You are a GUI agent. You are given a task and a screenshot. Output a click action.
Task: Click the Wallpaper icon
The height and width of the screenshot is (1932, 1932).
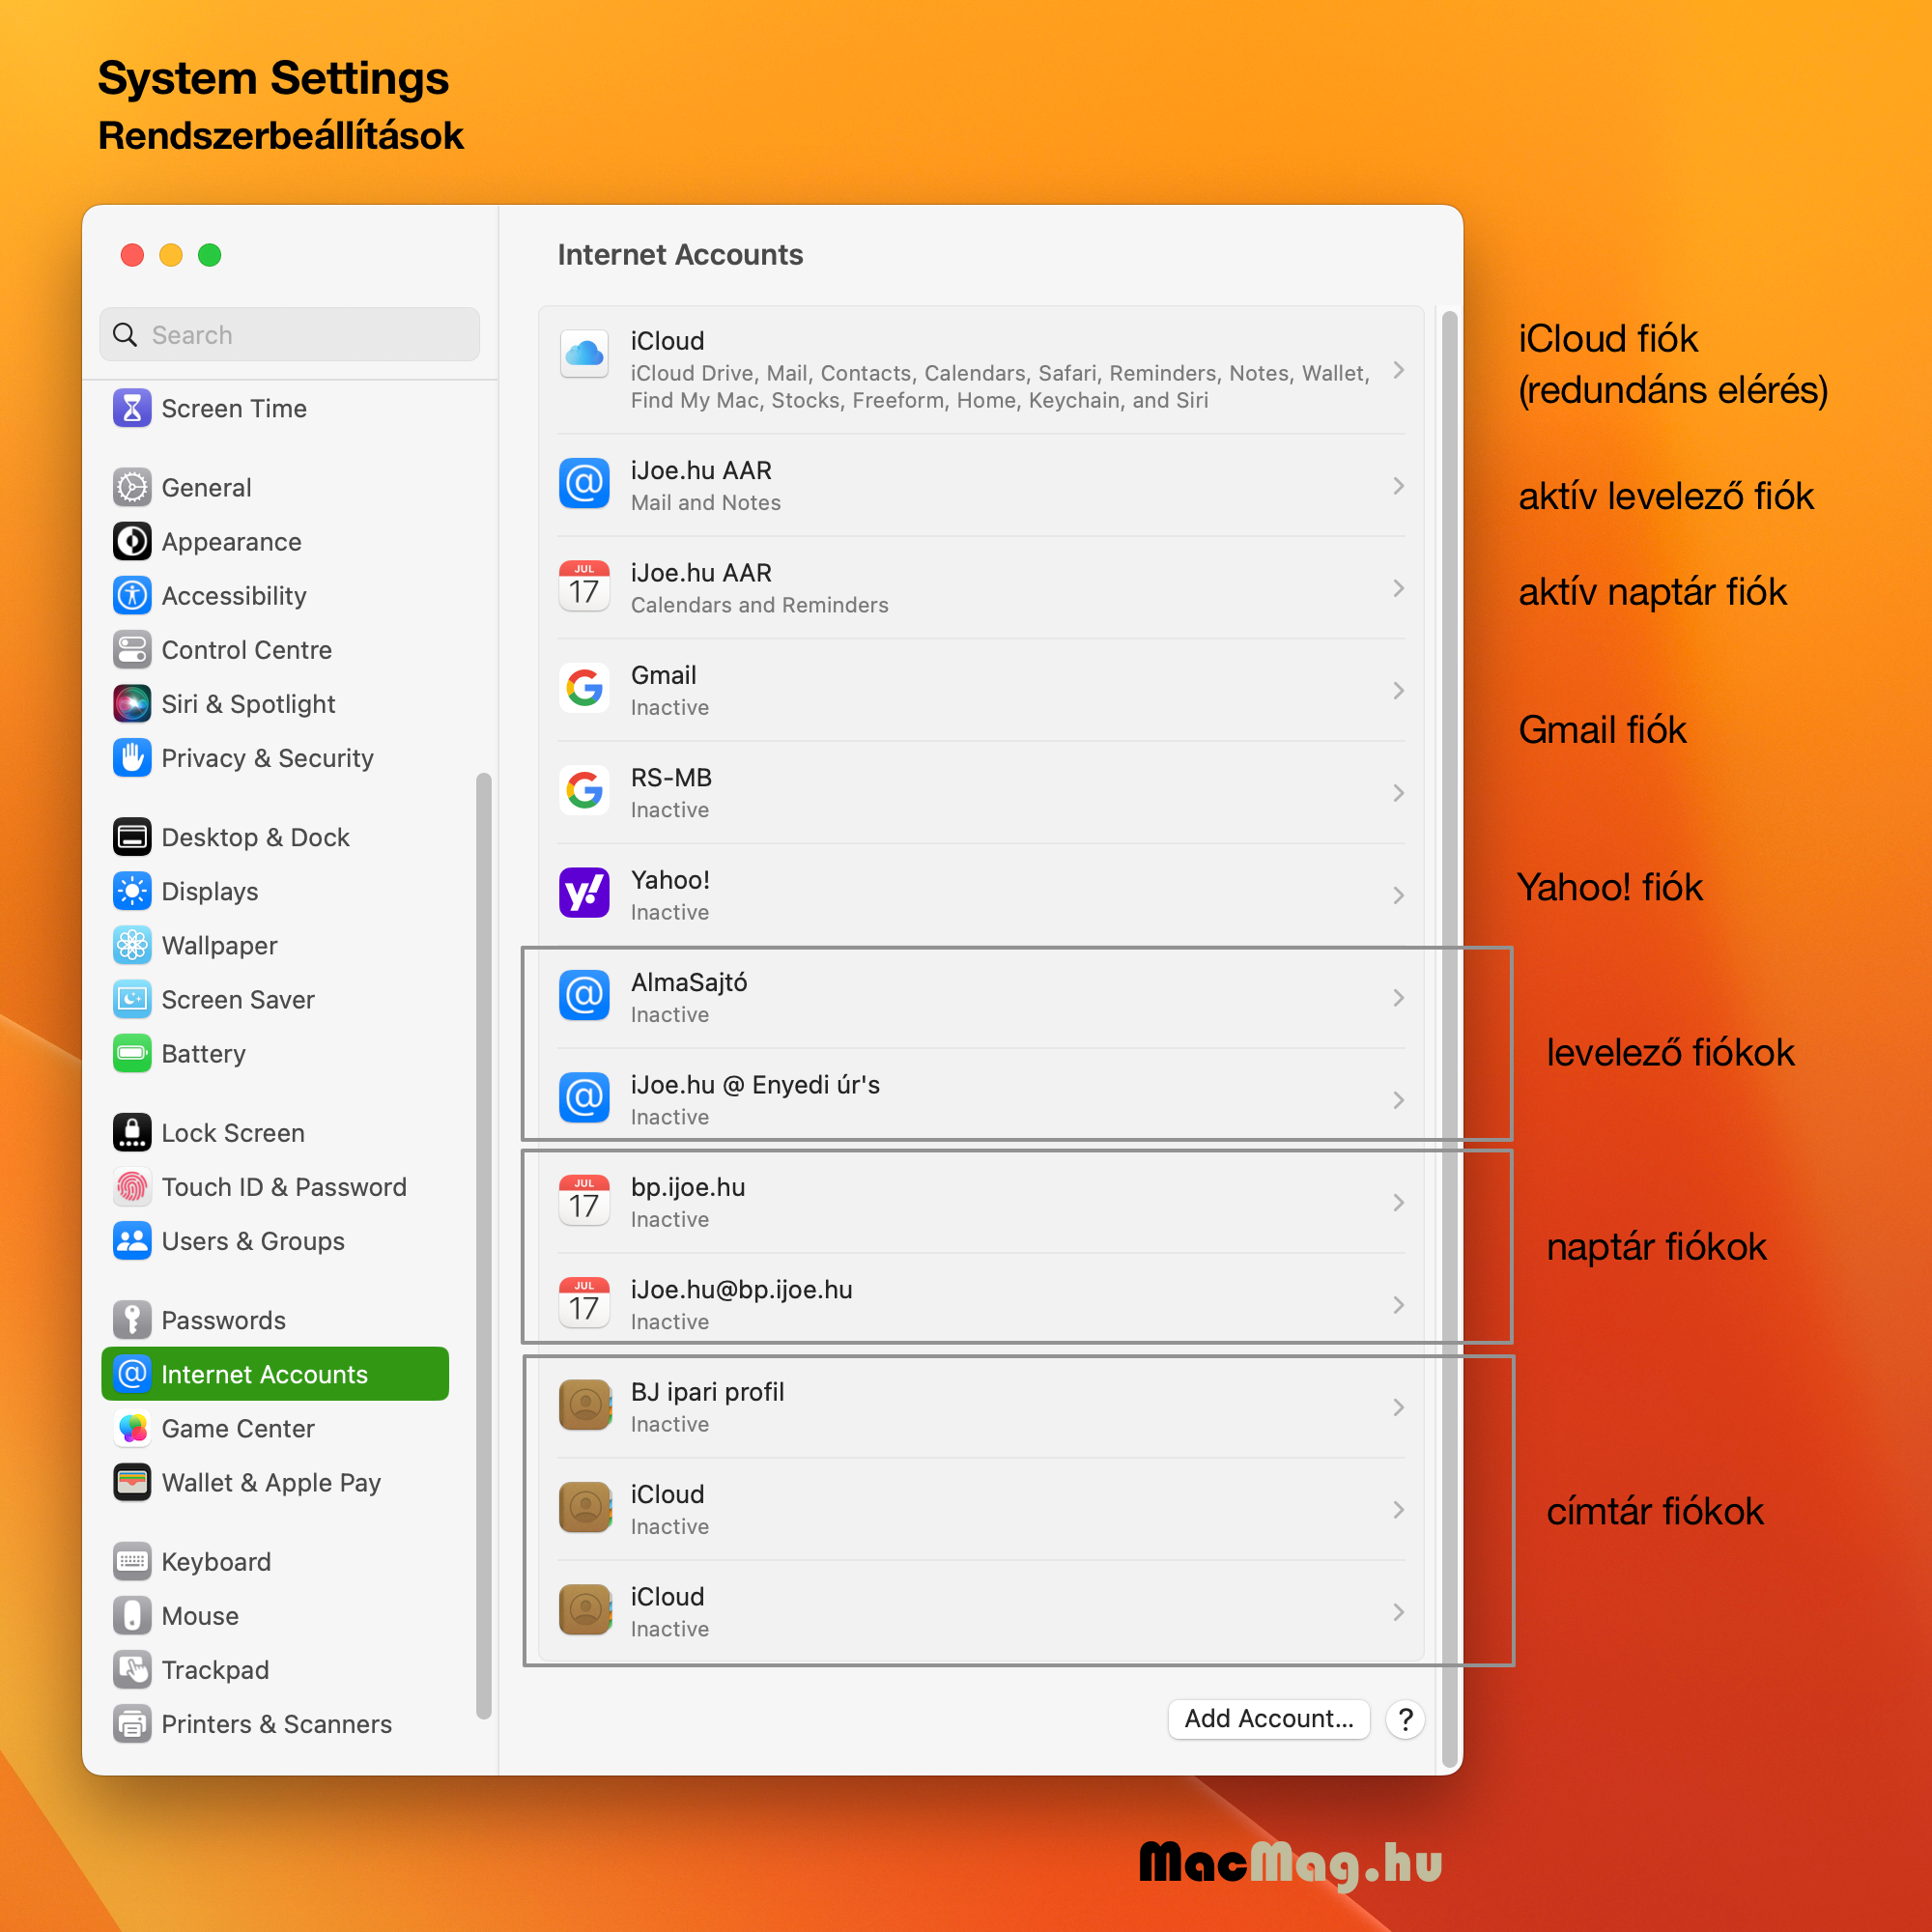(132, 944)
